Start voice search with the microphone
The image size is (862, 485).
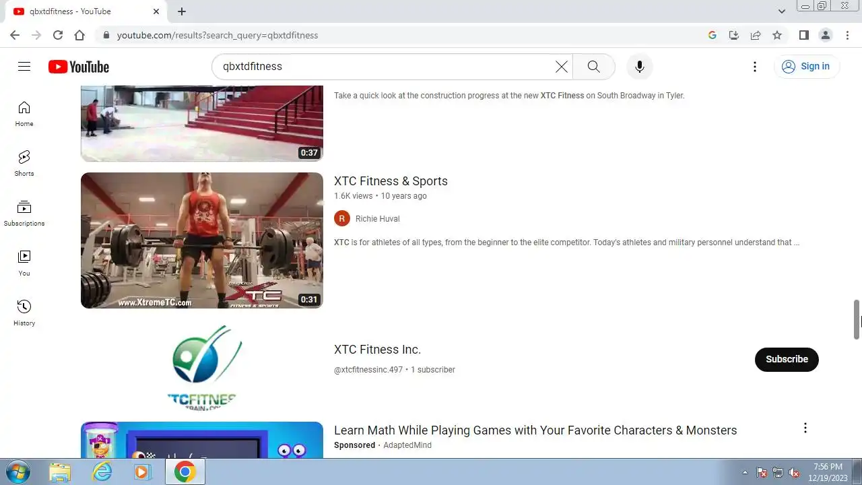[x=640, y=66]
